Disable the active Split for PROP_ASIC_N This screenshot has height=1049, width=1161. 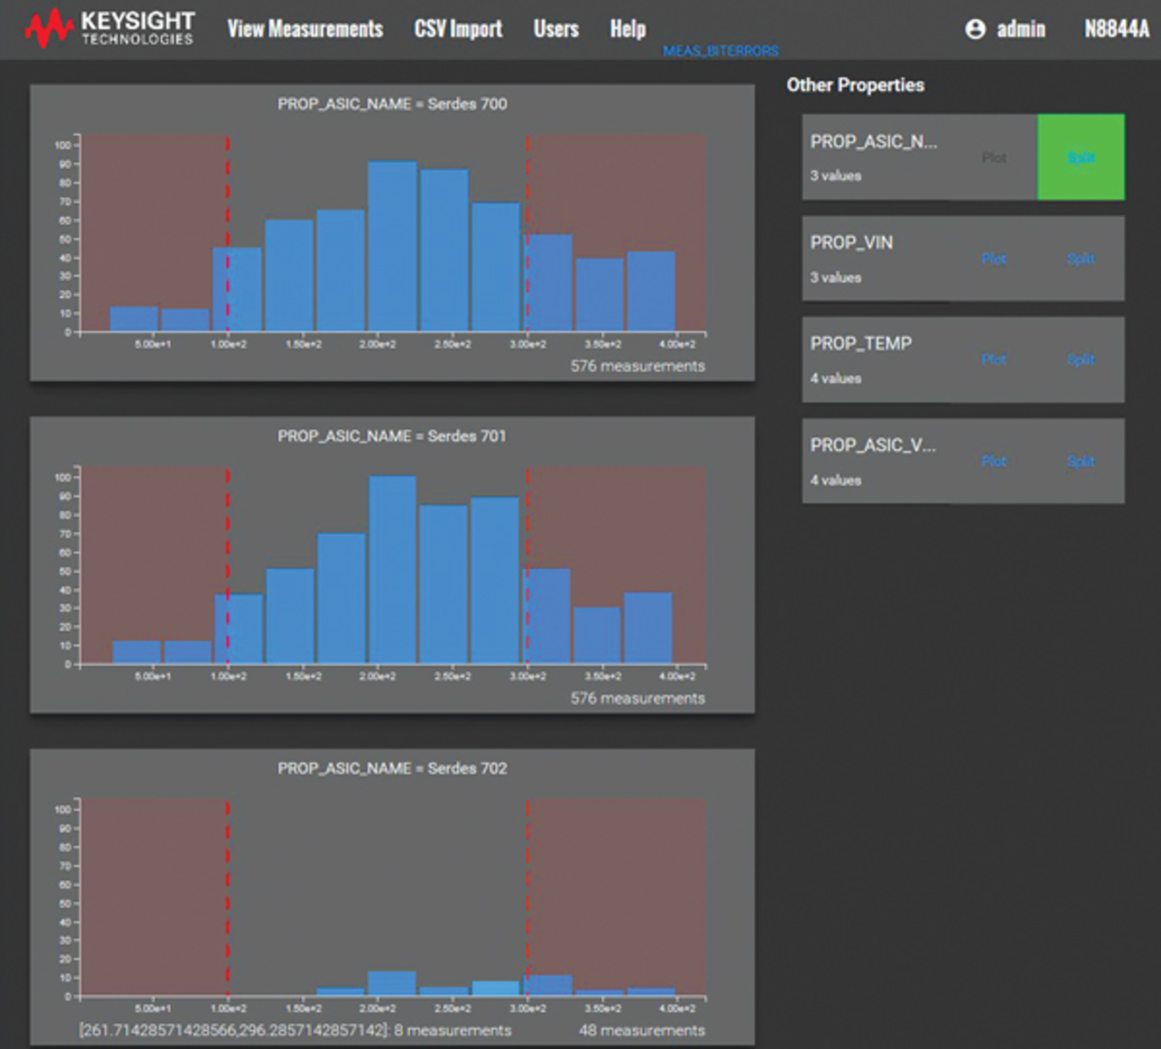pyautogui.click(x=1081, y=158)
